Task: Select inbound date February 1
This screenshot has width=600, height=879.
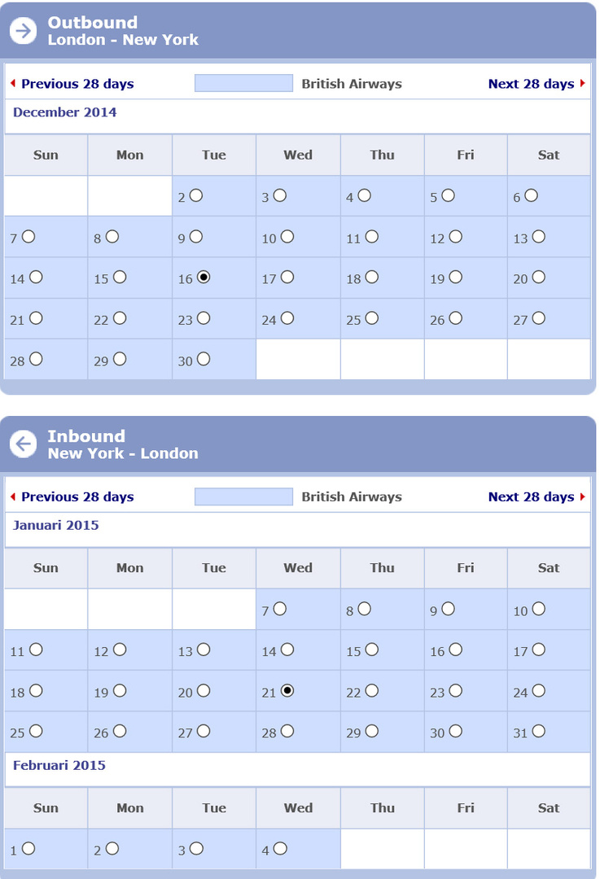Action: 28,849
